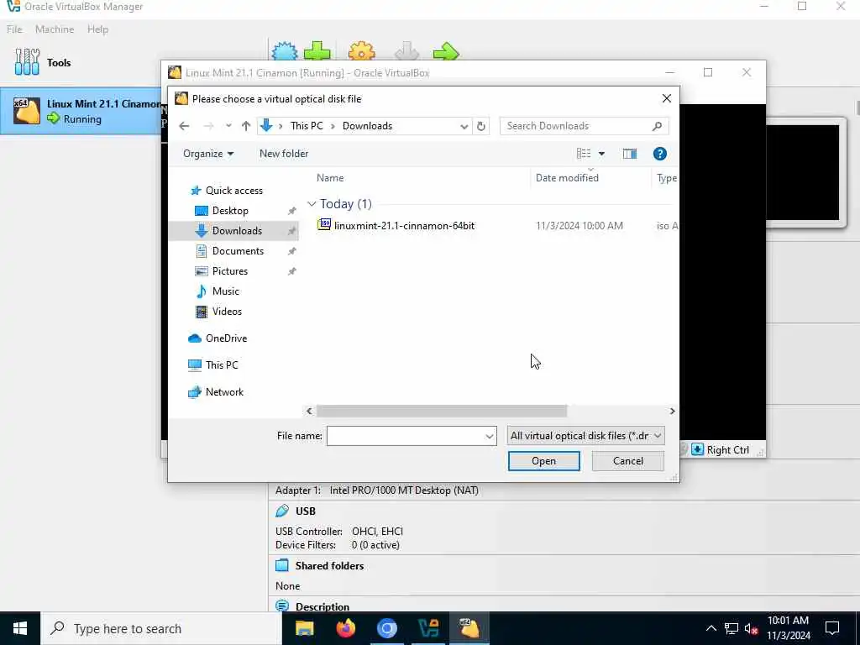Viewport: 860px width, 645px height.
Task: Sort files by the Name column header
Action: click(329, 178)
